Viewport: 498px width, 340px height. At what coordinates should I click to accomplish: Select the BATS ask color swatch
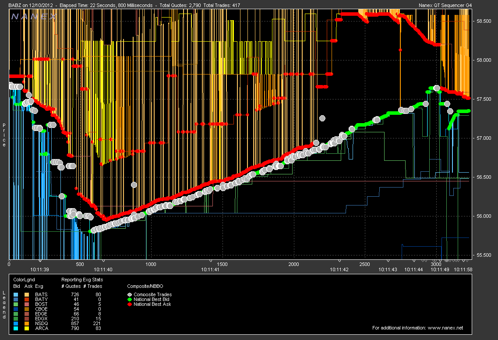[27, 294]
